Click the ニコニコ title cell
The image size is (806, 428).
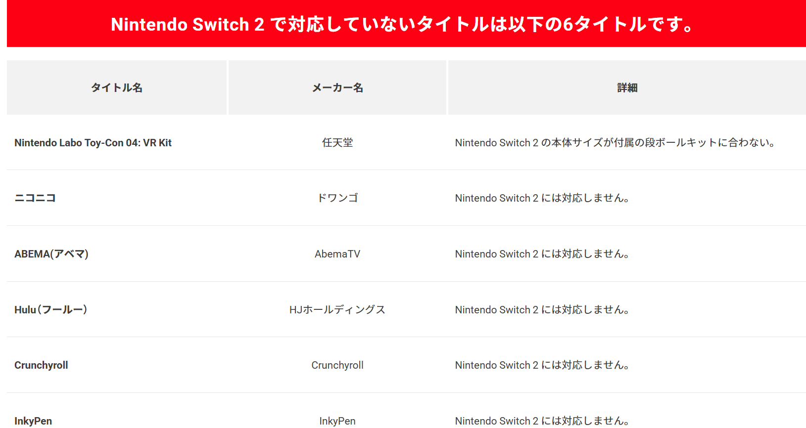(x=35, y=198)
